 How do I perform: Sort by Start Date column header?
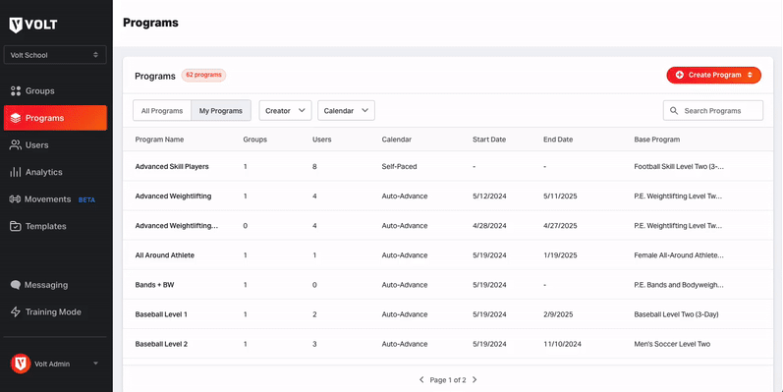coord(489,140)
